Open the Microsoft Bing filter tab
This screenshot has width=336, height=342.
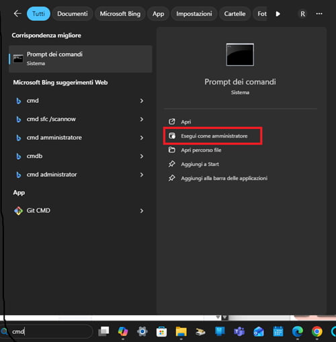(120, 13)
